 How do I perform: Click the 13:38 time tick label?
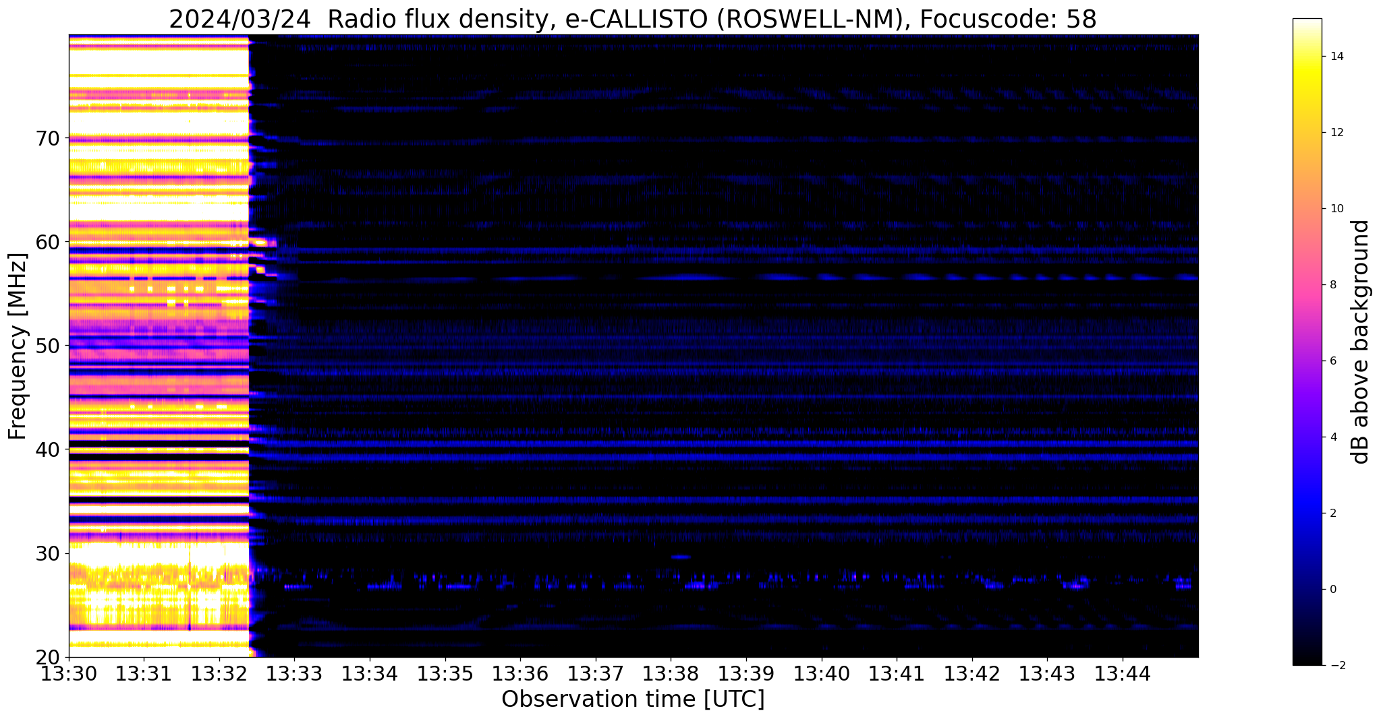(x=671, y=673)
